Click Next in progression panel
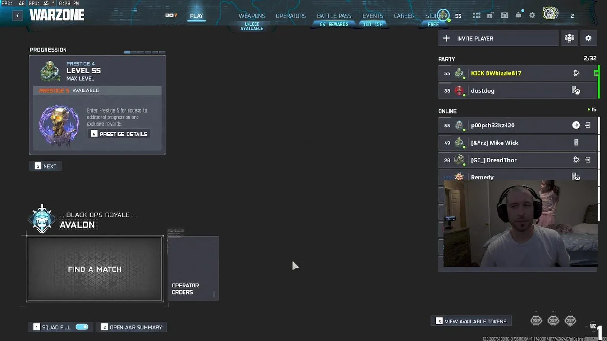The image size is (607, 341). click(x=46, y=166)
